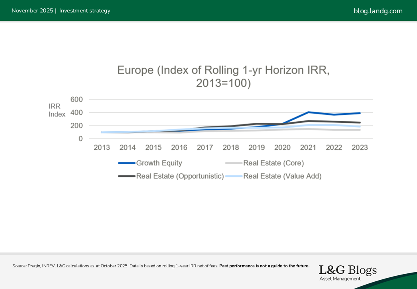Select the Real Estate (Core) legend label
The image size is (417, 289).
click(273, 163)
